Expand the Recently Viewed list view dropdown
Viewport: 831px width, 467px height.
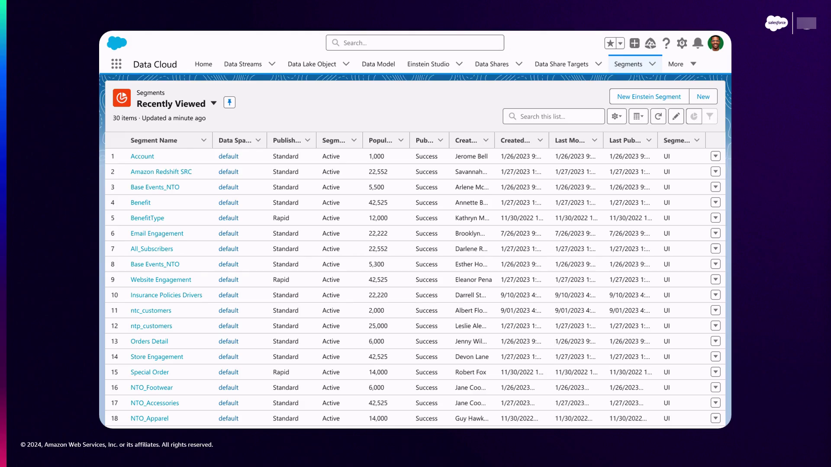click(x=213, y=103)
